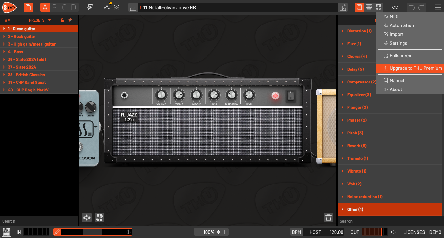Open the Automation menu entry
This screenshot has width=444, height=238.
(410, 25)
